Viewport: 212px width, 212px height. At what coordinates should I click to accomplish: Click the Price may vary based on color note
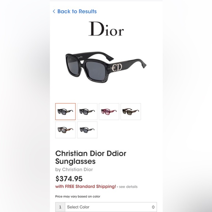(x=78, y=196)
